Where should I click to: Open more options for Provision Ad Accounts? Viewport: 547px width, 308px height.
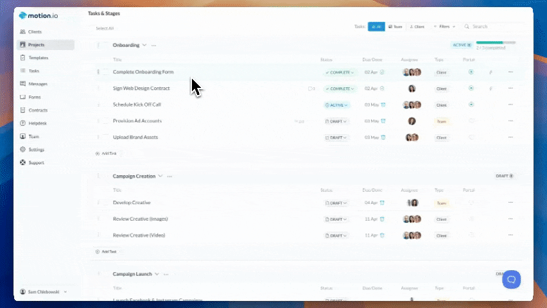pos(510,121)
